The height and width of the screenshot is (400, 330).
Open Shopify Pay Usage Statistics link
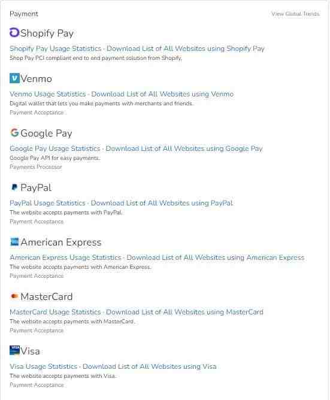[55, 49]
